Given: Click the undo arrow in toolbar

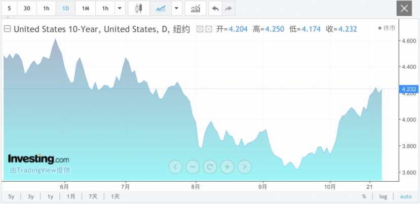Looking at the screenshot, I should (215, 9).
